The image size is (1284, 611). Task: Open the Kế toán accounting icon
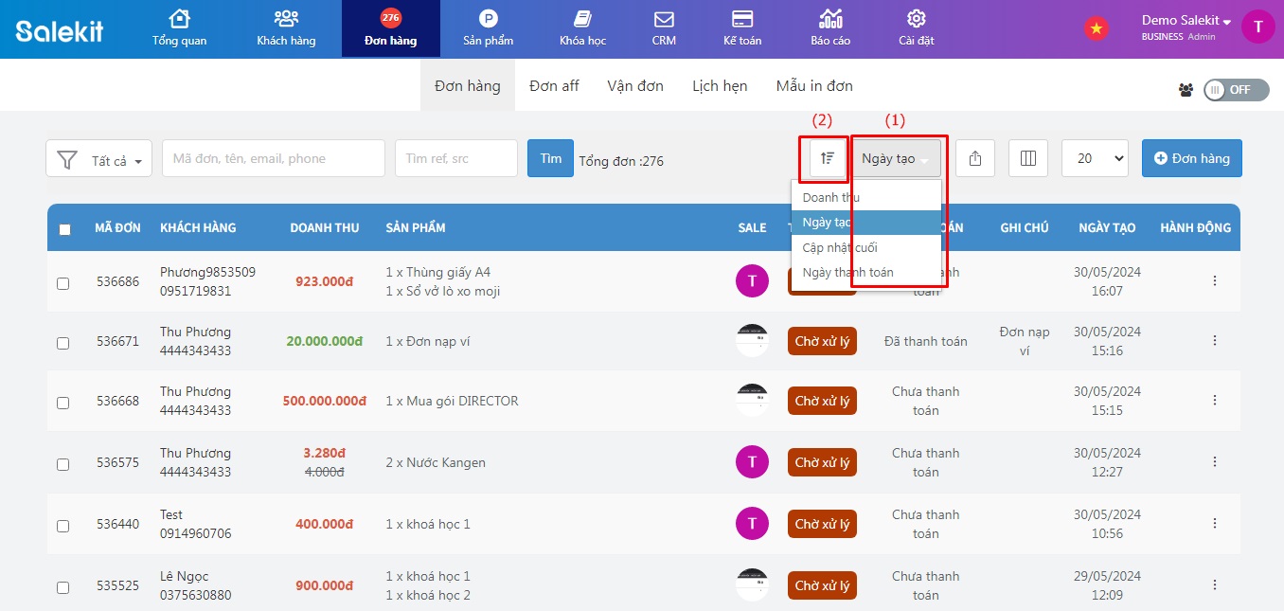pyautogui.click(x=742, y=19)
